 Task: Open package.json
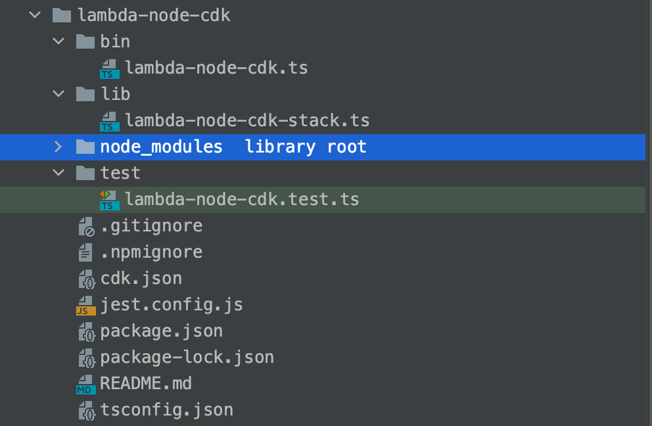coord(161,331)
